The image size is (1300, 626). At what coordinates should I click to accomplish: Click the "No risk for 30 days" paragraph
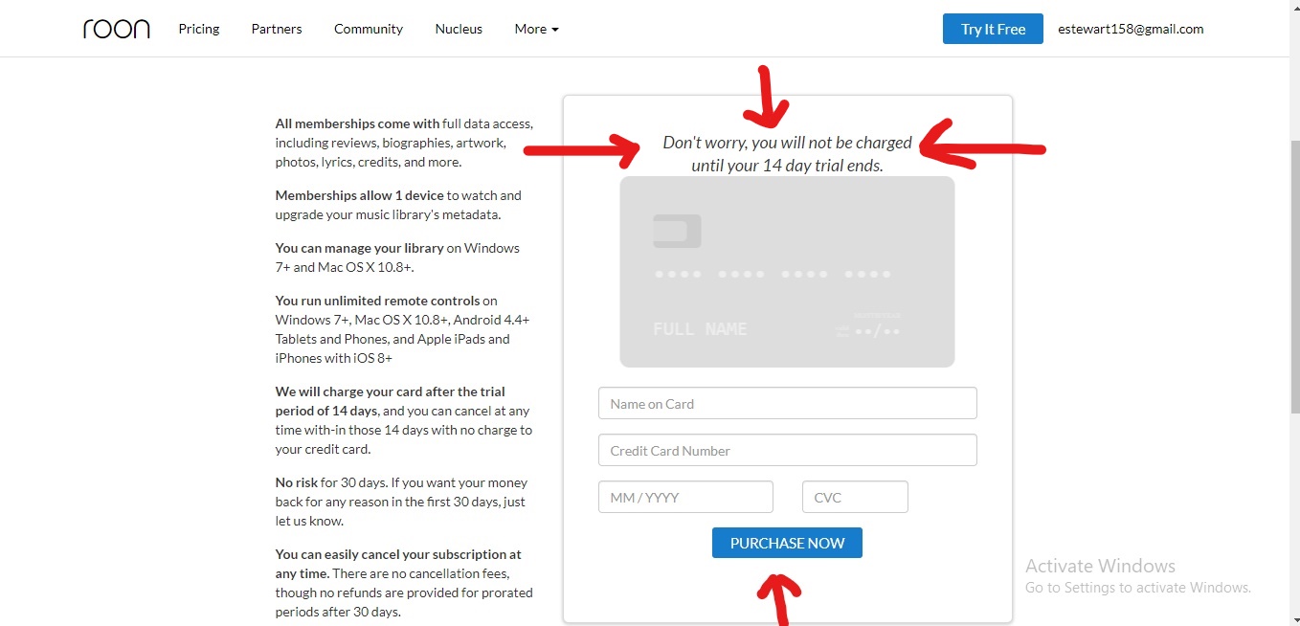click(x=402, y=502)
